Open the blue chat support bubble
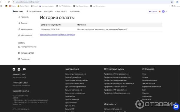 (x=176, y=107)
